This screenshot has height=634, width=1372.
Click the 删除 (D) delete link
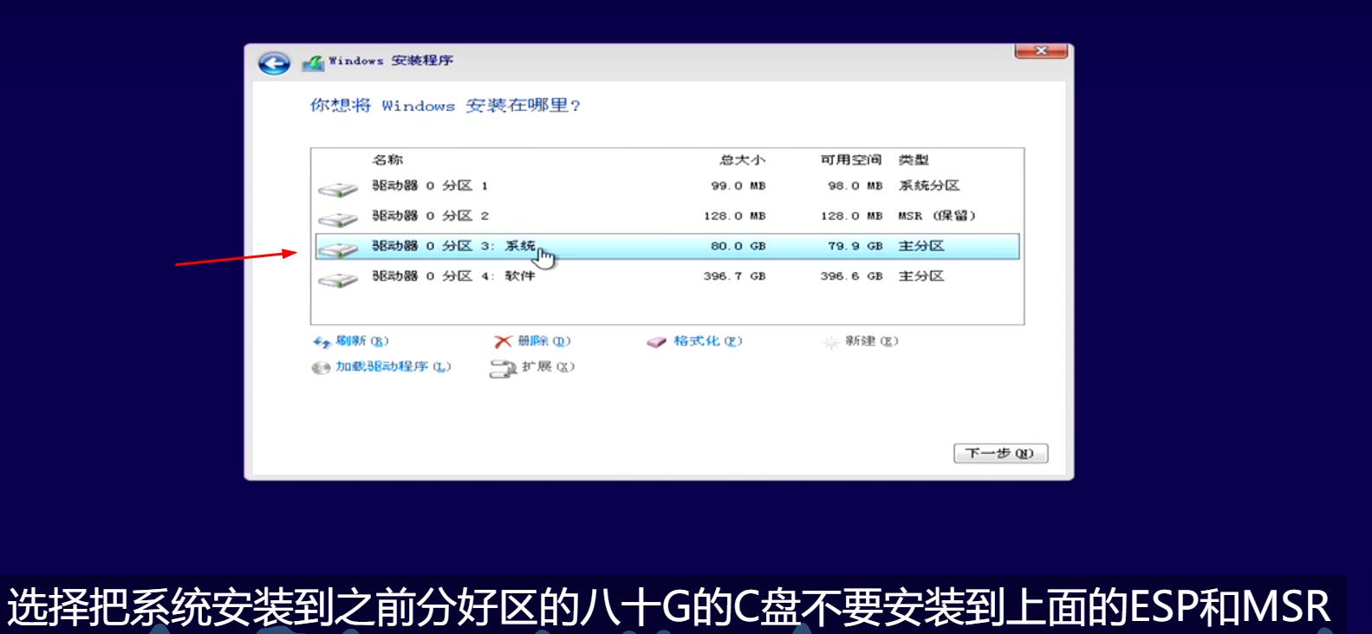(x=543, y=341)
